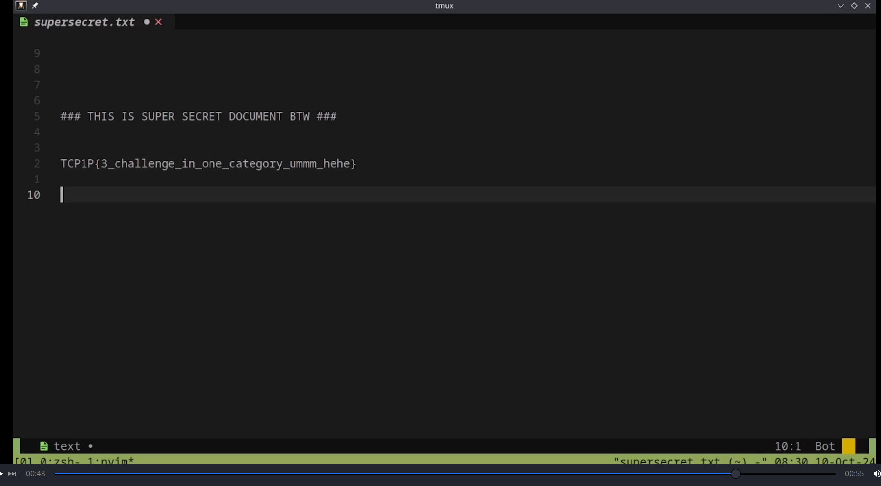Click the 10:1 cursor position indicator
The image size is (881, 486).
pyautogui.click(x=788, y=446)
